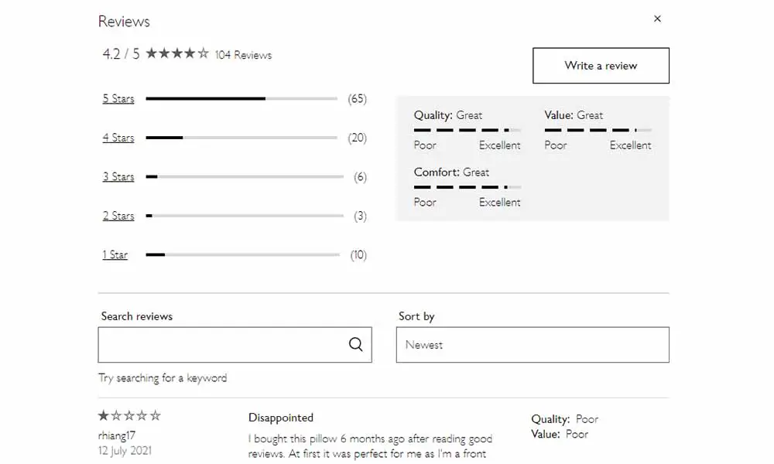Open the Write a review form
Screen dimensions: 774x464
tap(601, 66)
